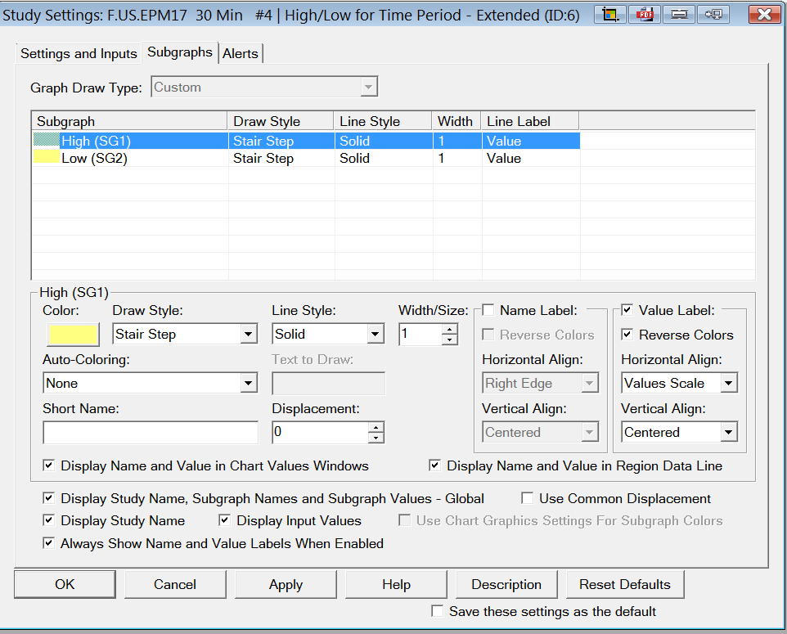Click the OK button
Screen dimensions: 787x634
65,584
